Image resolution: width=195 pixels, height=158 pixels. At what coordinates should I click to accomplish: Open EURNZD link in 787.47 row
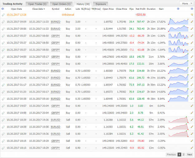(56, 22)
